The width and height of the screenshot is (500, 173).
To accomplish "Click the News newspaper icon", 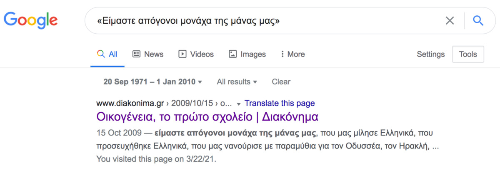I will (136, 54).
